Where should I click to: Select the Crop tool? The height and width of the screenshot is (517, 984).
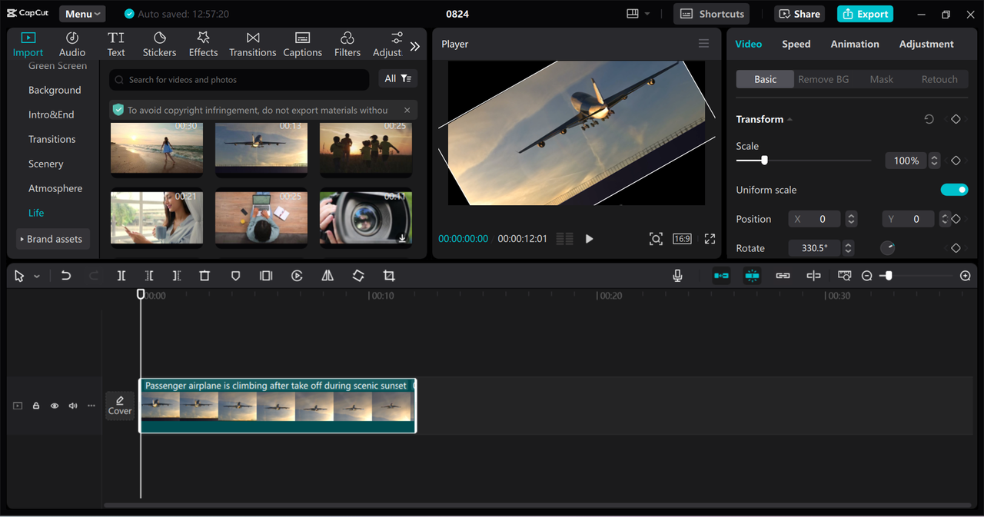tap(389, 276)
